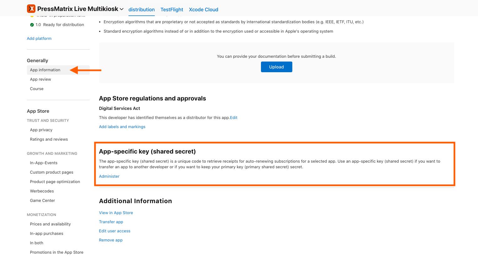Image resolution: width=478 pixels, height=265 pixels.
Task: Open App review in the sidebar
Action: [x=40, y=79]
